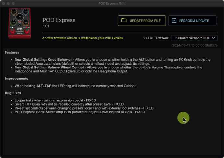This screenshot has width=224, height=158.
Task: Click the newer firmware available notice
Action: click(x=82, y=38)
